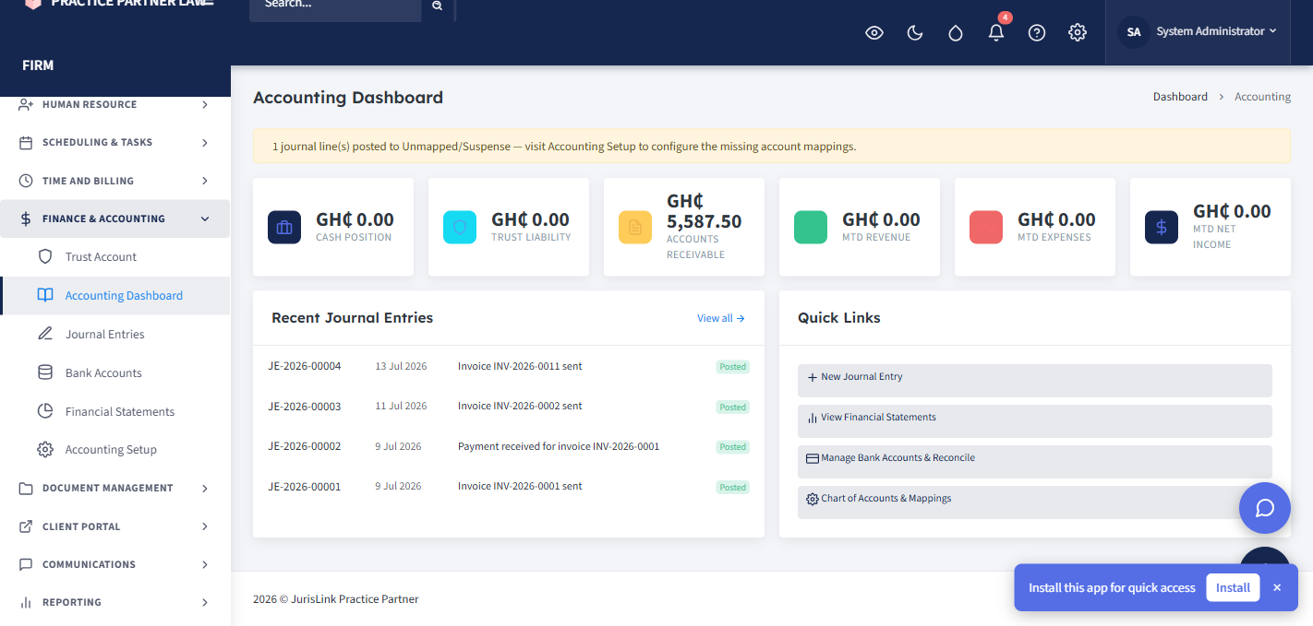Open journal entry JE-2026-00004
The height and width of the screenshot is (626, 1313).
pos(305,366)
